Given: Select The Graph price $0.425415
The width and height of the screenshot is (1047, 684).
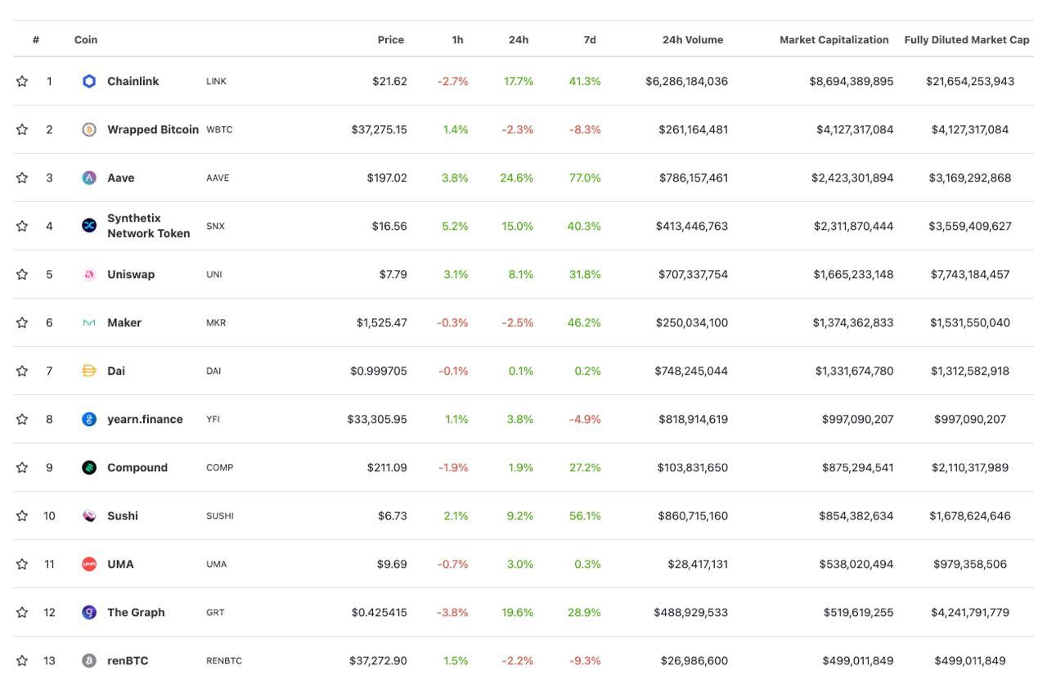Looking at the screenshot, I should [379, 612].
